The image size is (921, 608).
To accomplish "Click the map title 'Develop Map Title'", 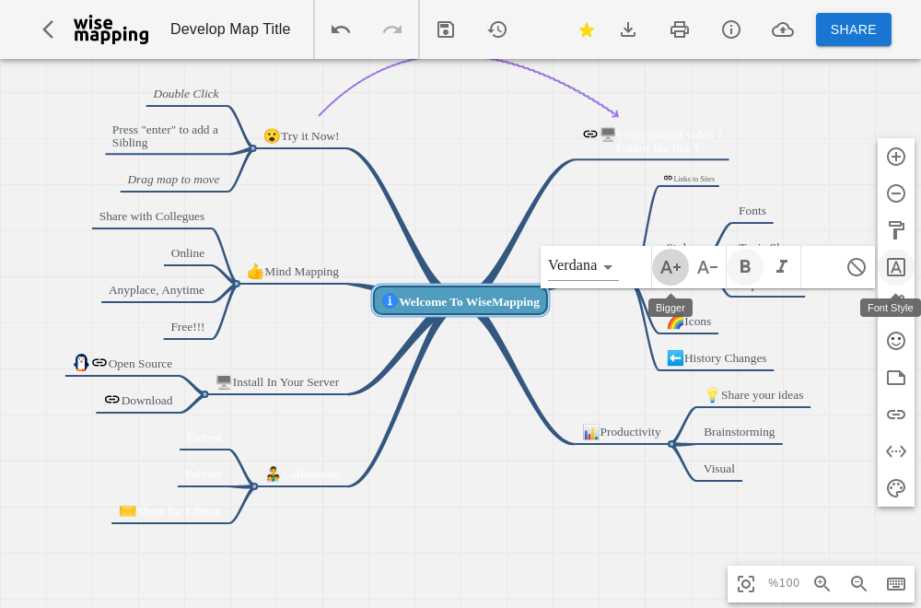I will tap(230, 29).
